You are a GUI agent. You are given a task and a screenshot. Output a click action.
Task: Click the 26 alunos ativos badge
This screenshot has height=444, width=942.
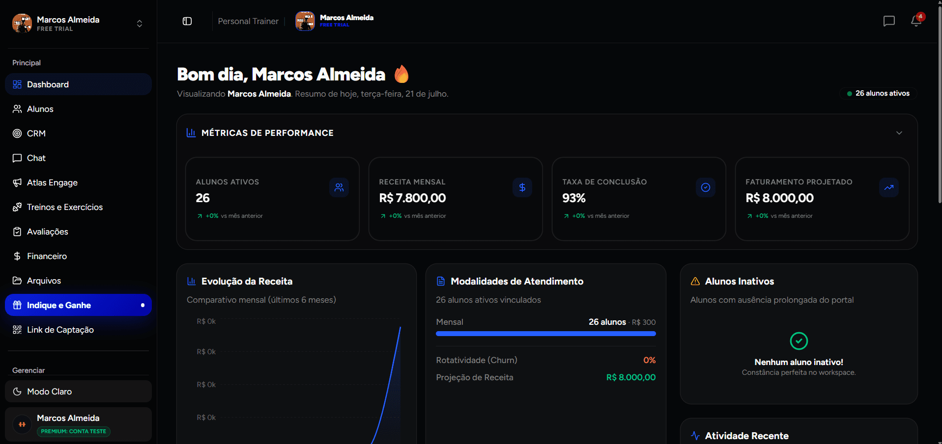[x=878, y=93]
